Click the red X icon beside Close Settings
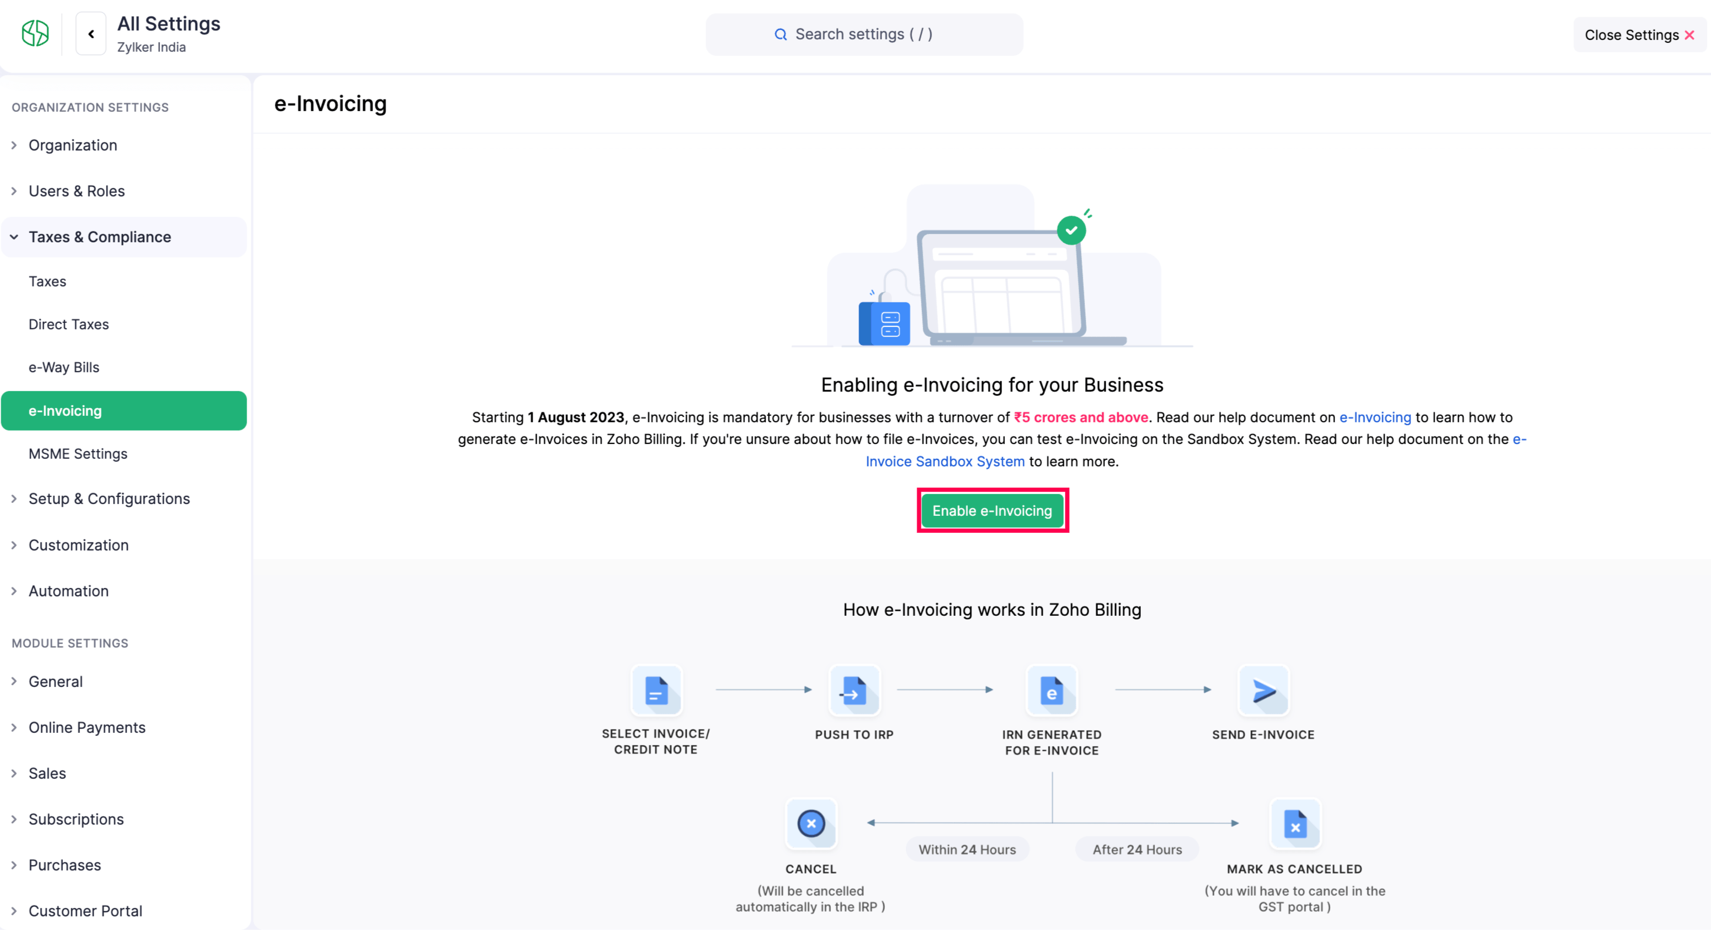 [x=1689, y=35]
